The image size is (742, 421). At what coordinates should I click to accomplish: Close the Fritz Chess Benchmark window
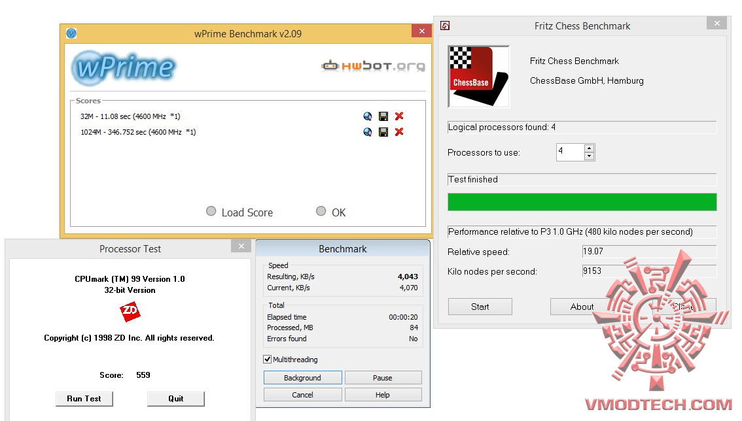(717, 23)
